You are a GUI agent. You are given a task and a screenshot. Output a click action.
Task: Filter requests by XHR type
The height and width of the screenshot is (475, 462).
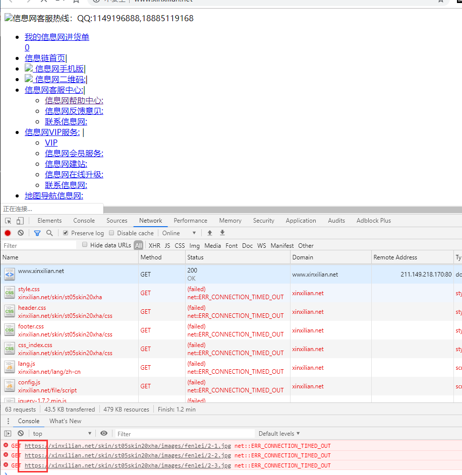(x=154, y=246)
